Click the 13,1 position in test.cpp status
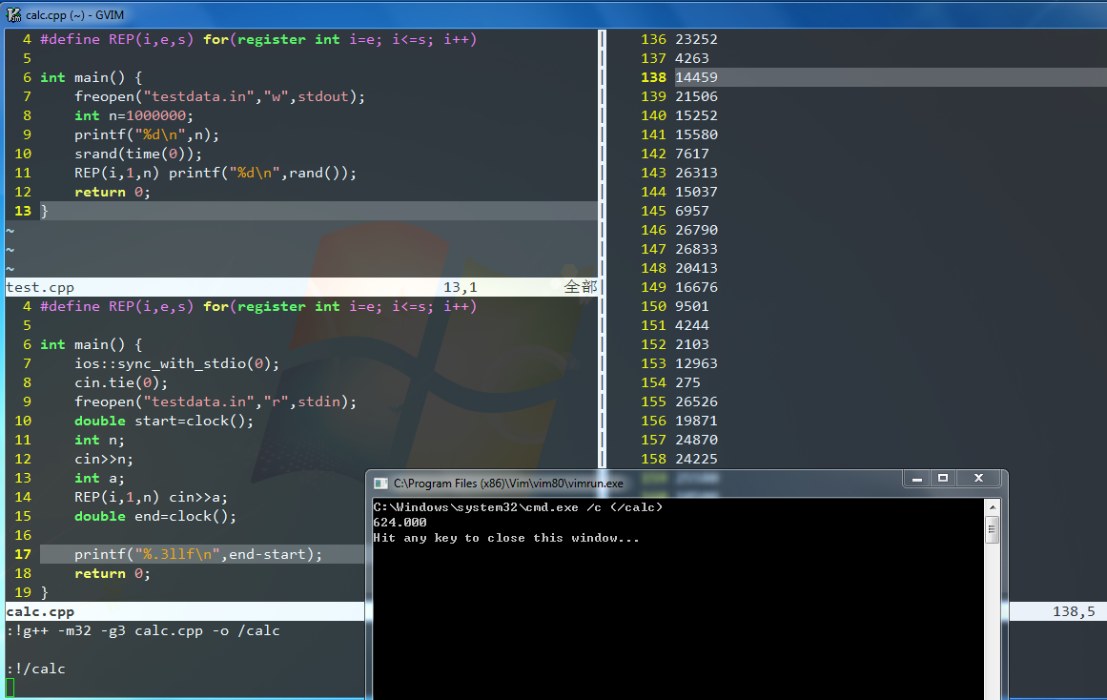Viewport: 1107px width, 700px height. click(461, 287)
